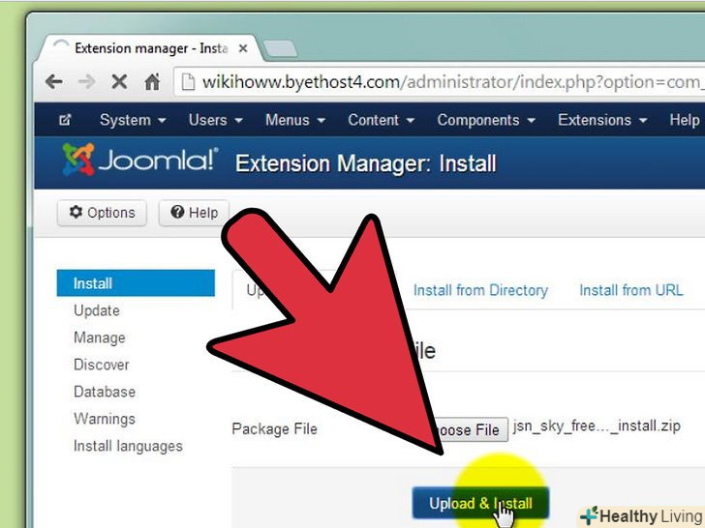This screenshot has width=705, height=528.
Task: Click the Joomla! logo
Action: [x=139, y=160]
